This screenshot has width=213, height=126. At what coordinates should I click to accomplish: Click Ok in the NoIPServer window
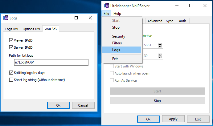[148, 119]
